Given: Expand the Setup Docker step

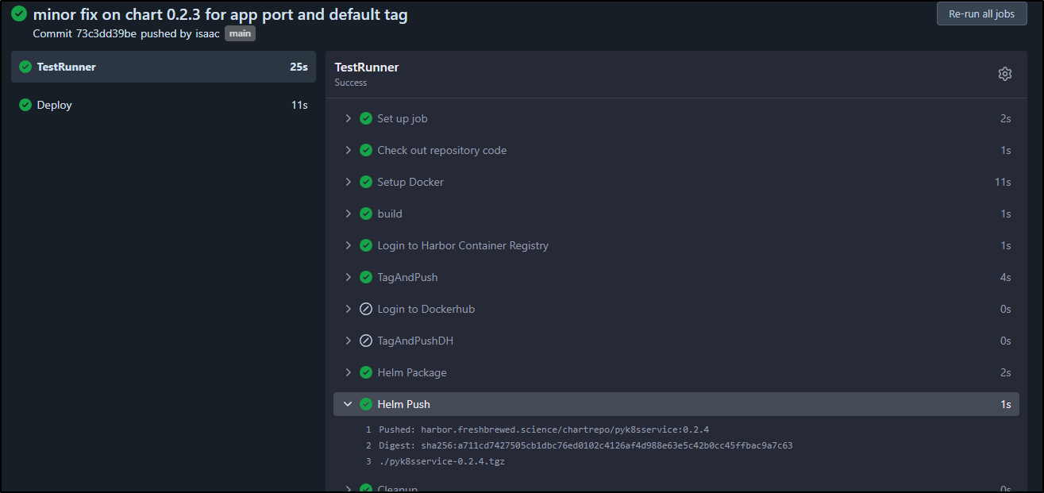Looking at the screenshot, I should coord(348,182).
